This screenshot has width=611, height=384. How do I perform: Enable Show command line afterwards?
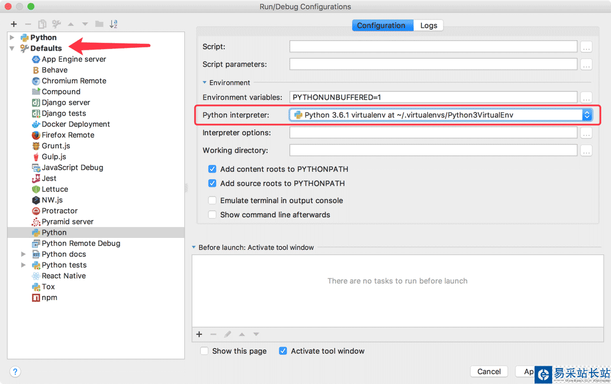(212, 215)
